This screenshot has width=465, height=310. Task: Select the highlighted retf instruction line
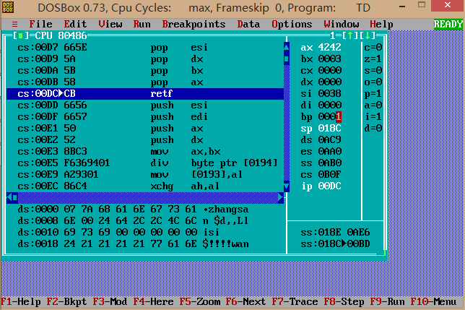click(145, 94)
